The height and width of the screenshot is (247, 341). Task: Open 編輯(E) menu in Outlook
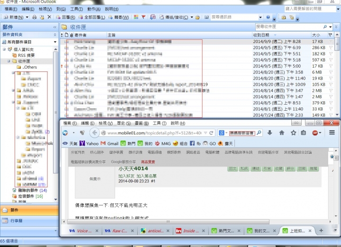[x=28, y=9]
